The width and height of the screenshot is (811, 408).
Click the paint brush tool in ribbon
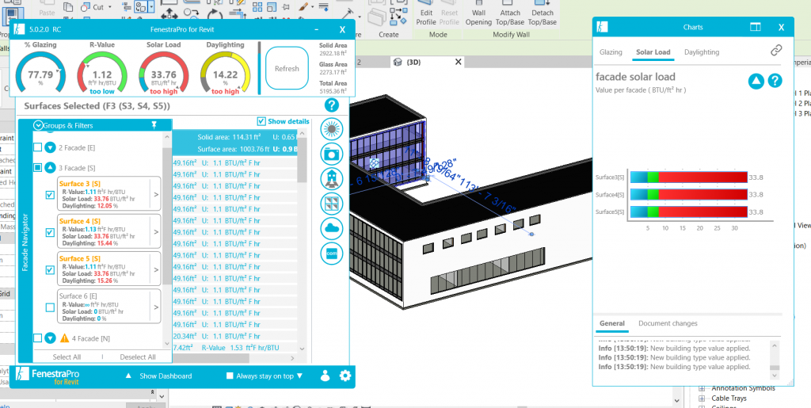coord(305,7)
